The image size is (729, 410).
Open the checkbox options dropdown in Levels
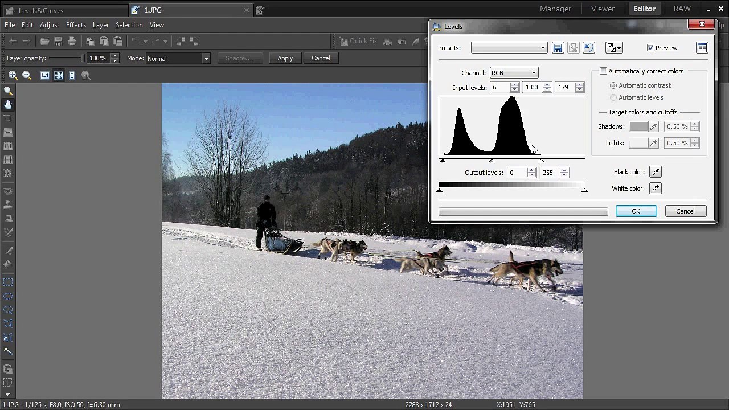[614, 48]
